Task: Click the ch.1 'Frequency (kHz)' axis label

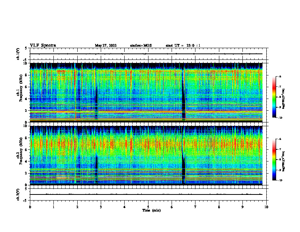Action: pyautogui.click(x=20, y=88)
